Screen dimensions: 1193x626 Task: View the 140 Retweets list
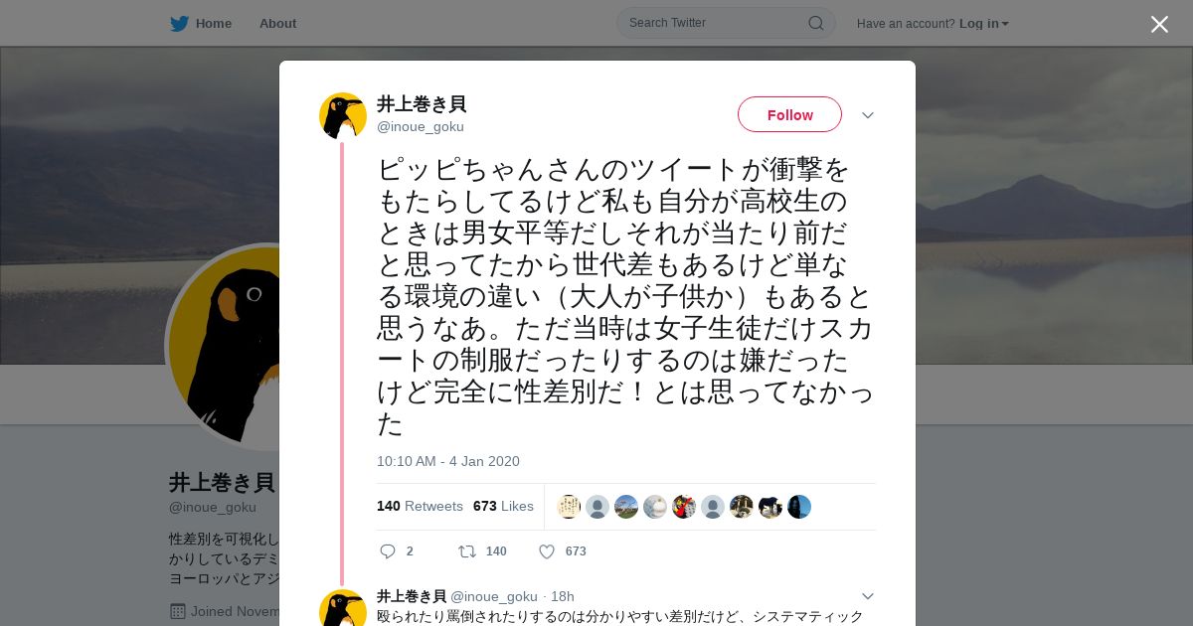pyautogui.click(x=420, y=506)
